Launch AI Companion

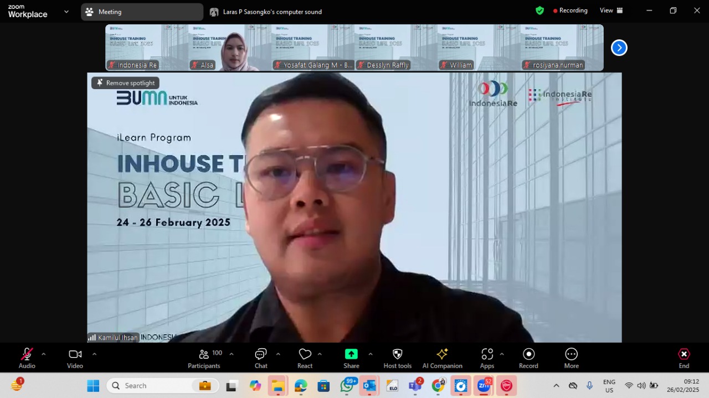click(442, 358)
